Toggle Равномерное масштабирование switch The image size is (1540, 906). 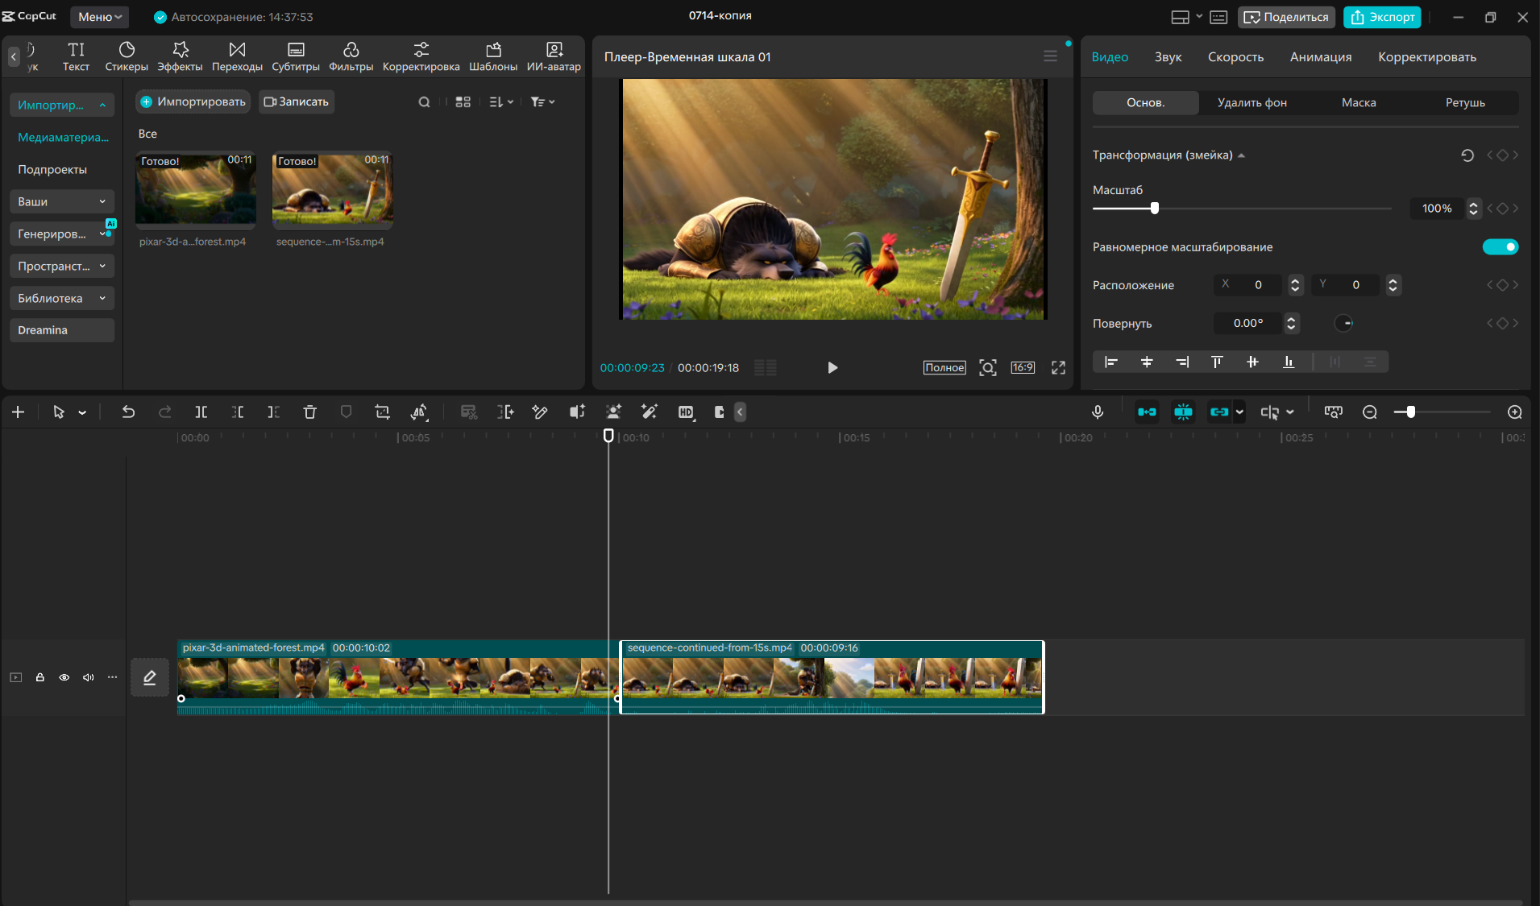[1501, 247]
